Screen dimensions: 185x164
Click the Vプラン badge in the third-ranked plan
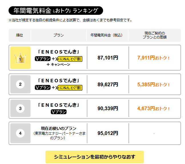pyautogui.click(x=59, y=112)
